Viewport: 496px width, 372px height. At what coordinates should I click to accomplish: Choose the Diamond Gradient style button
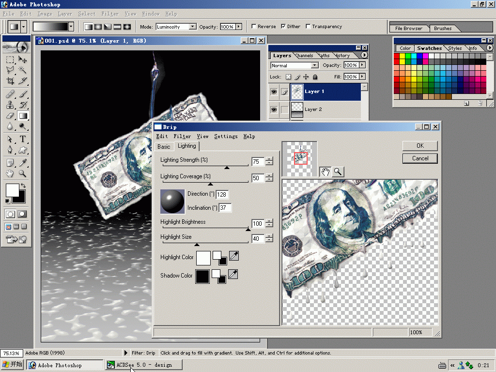click(x=127, y=27)
